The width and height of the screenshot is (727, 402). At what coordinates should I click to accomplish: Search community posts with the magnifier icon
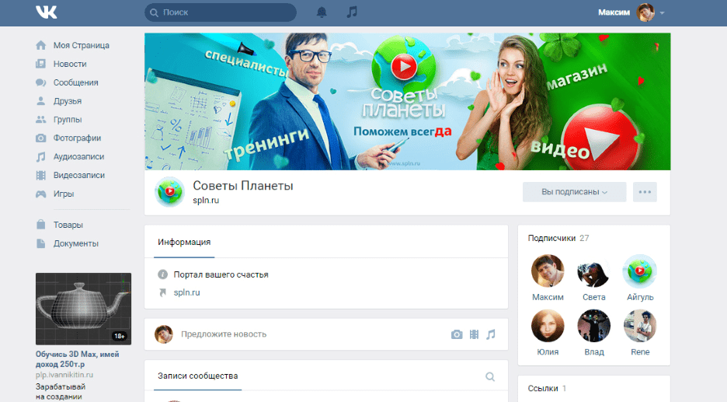tap(490, 376)
